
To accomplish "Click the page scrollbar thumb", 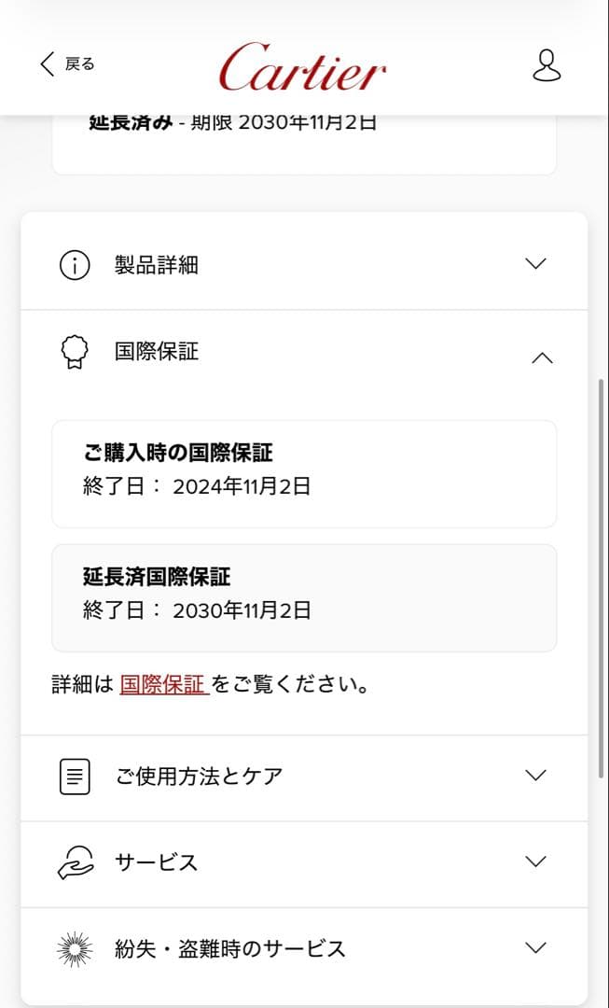I will [x=602, y=579].
